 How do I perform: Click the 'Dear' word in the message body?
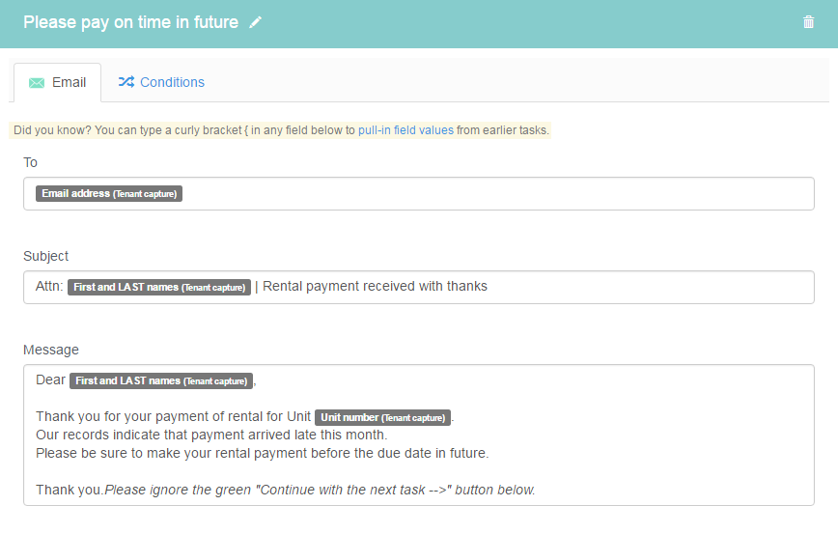pos(50,380)
